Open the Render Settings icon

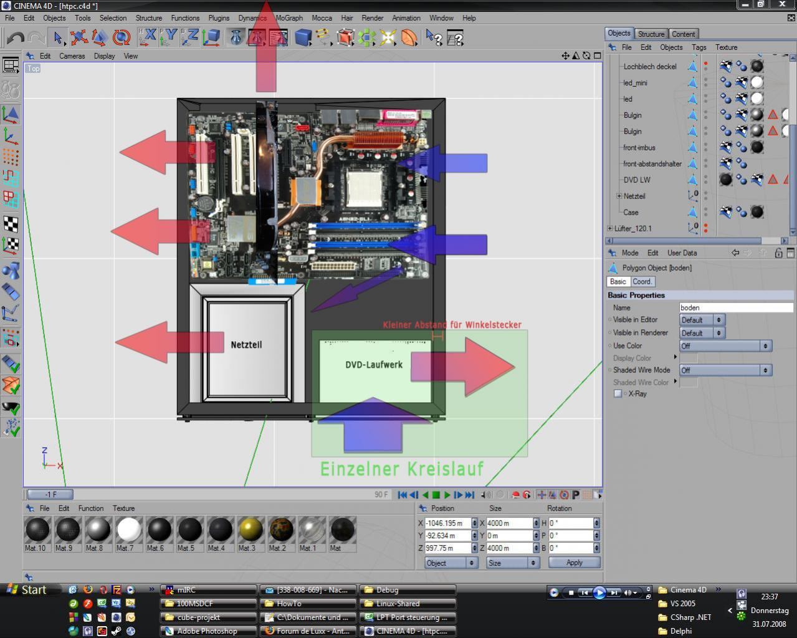click(x=279, y=37)
